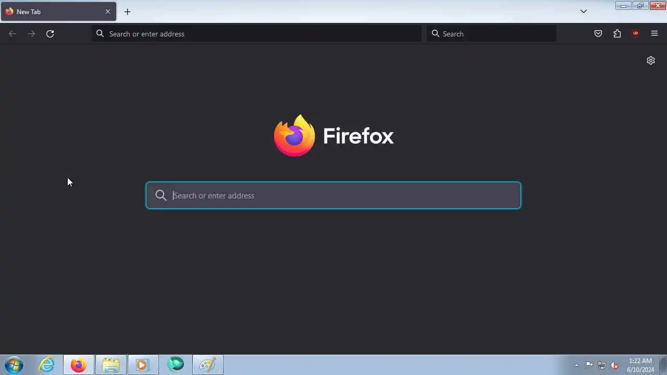667x375 pixels.
Task: Select the New Tab tab
Action: [58, 11]
